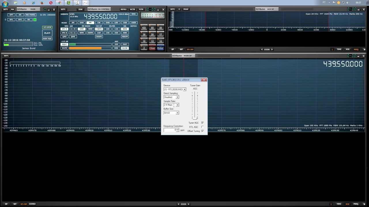The width and height of the screenshot is (369, 207).
Task: Open SETT. in the SDRuno MAIN panel
Action: (6, 9)
